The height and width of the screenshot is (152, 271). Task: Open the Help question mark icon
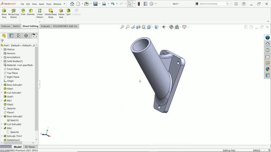click(244, 4)
